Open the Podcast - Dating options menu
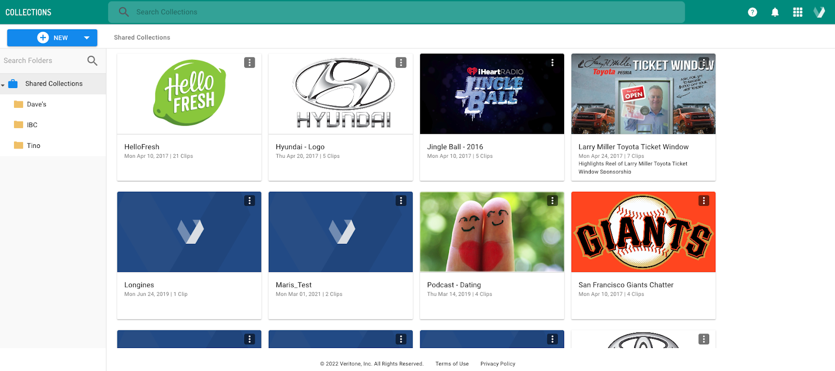The width and height of the screenshot is (835, 371). (x=552, y=201)
